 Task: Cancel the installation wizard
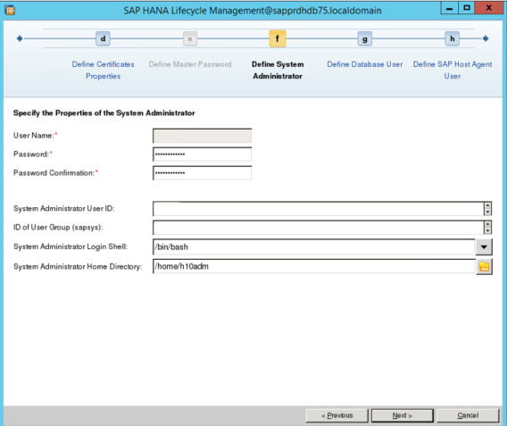point(468,415)
